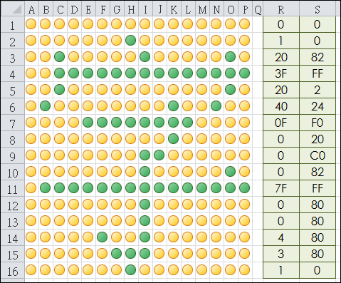Image resolution: width=341 pixels, height=283 pixels.
Task: Select column R header
Action: (281, 9)
